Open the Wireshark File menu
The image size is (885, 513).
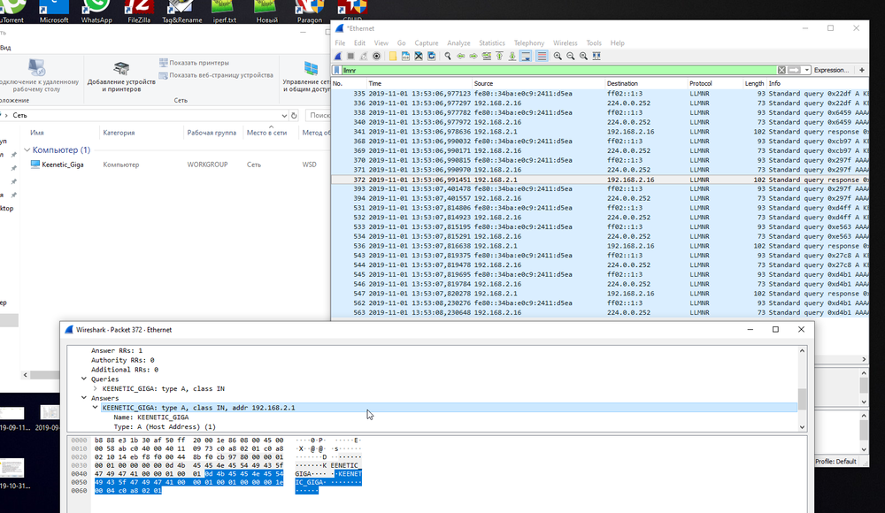tap(340, 42)
